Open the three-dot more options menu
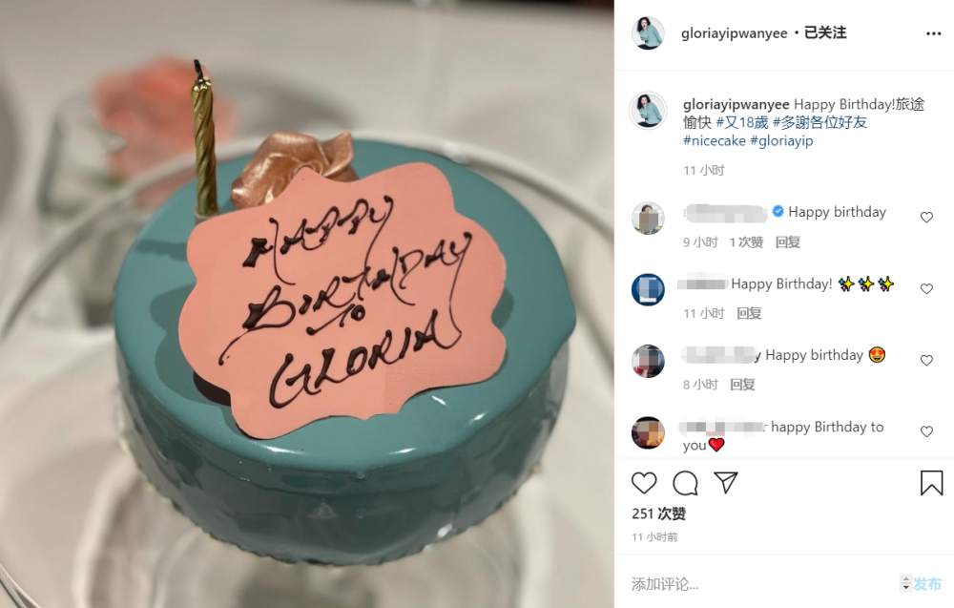The height and width of the screenshot is (608, 954). pos(933,33)
